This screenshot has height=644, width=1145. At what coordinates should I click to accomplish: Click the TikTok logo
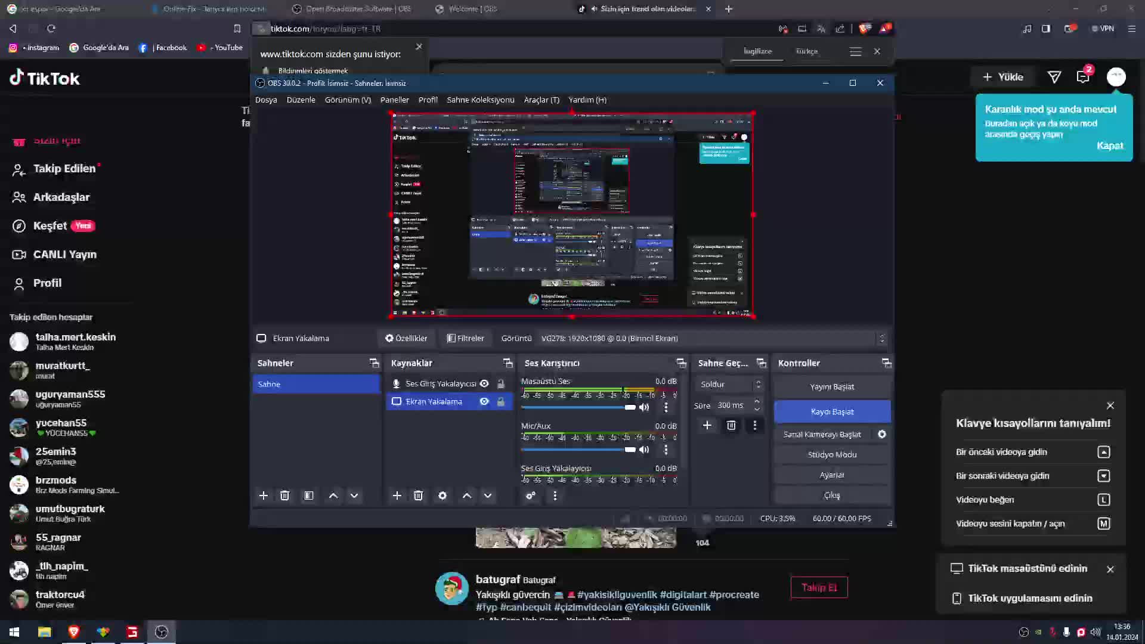point(45,78)
